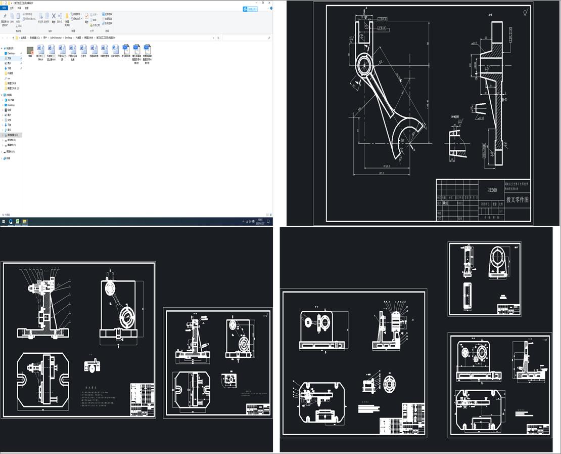The image size is (561, 454).
Task: Switch to details view in status bar
Action: (267, 215)
